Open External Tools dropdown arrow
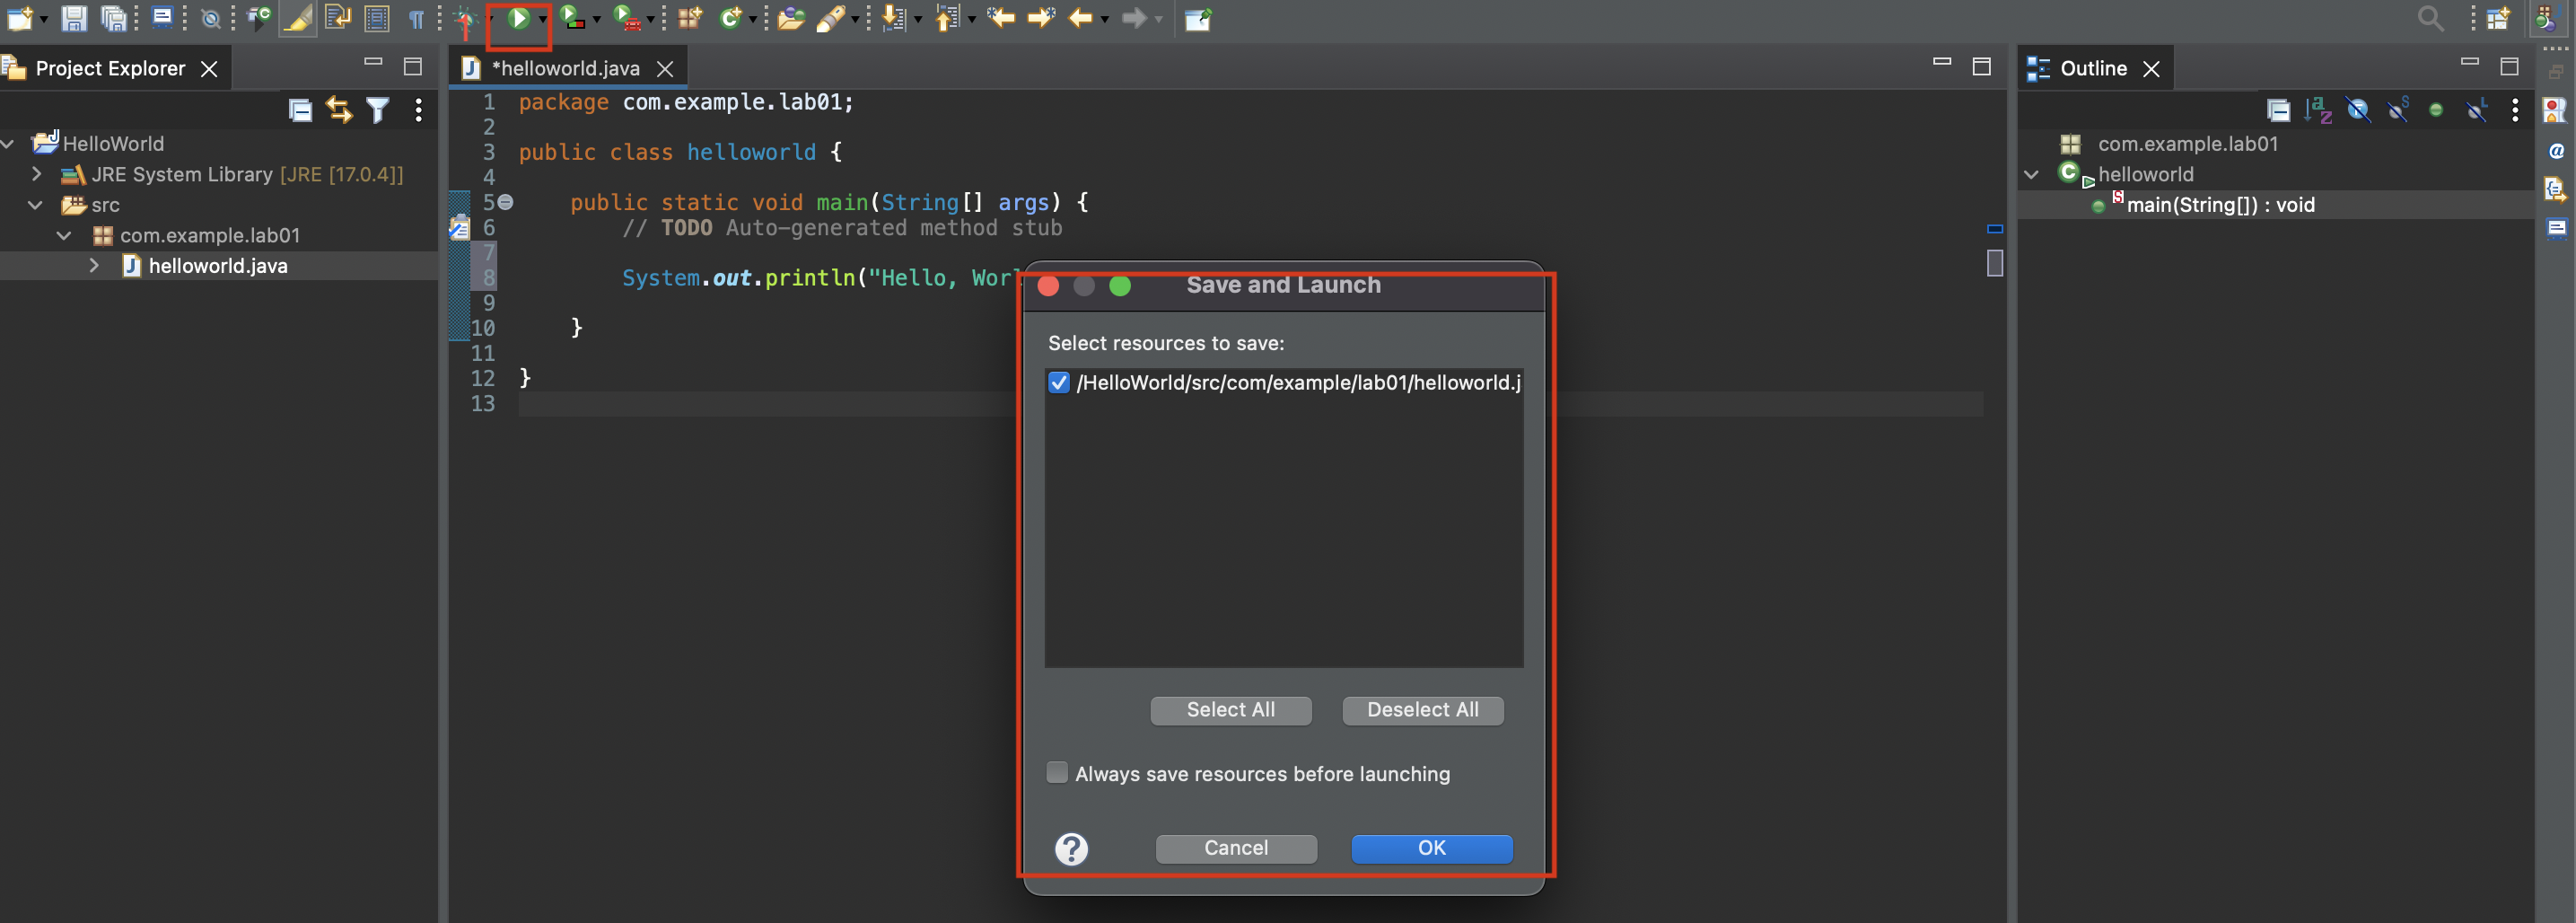The width and height of the screenshot is (2576, 923). tap(650, 19)
